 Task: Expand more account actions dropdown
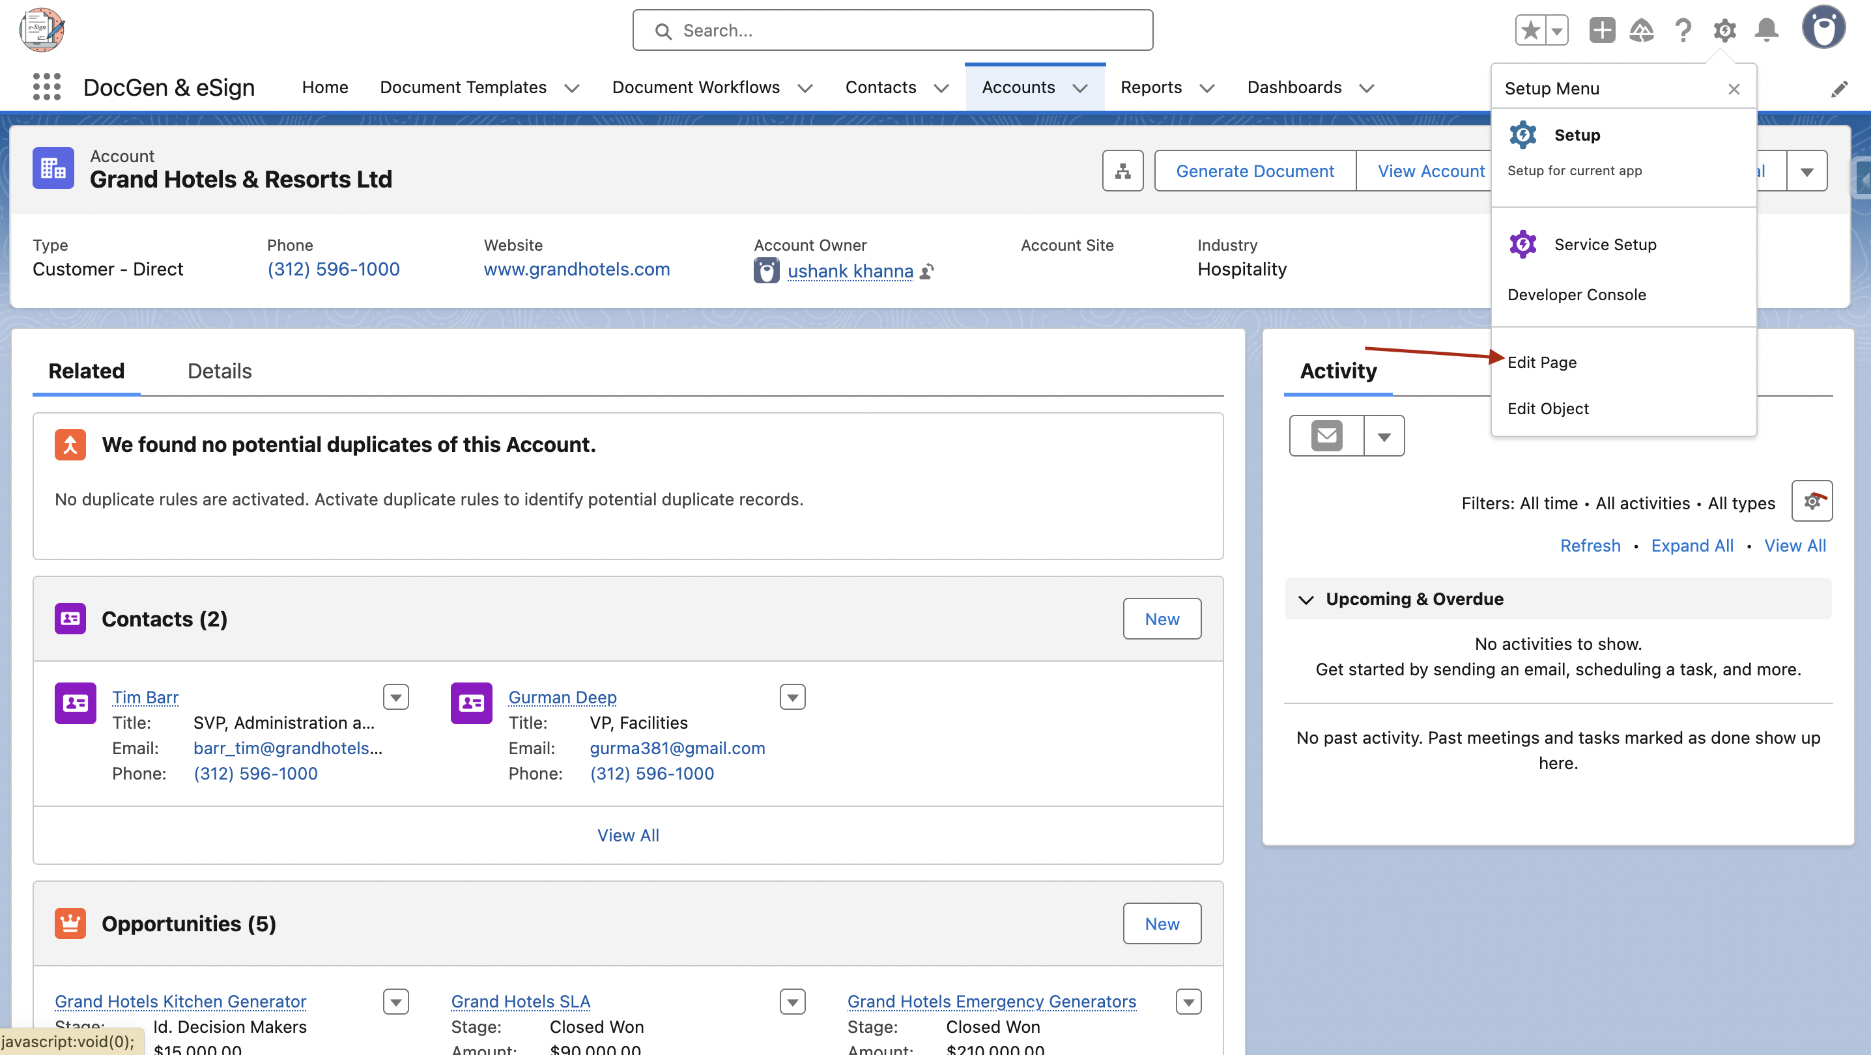pos(1807,171)
